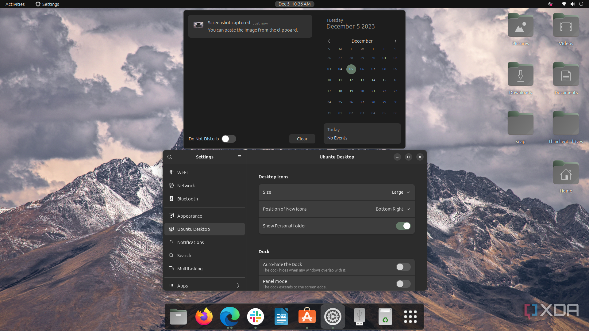Viewport: 589px width, 331px height.
Task: Open the Screenshot captured notification
Action: (250, 26)
